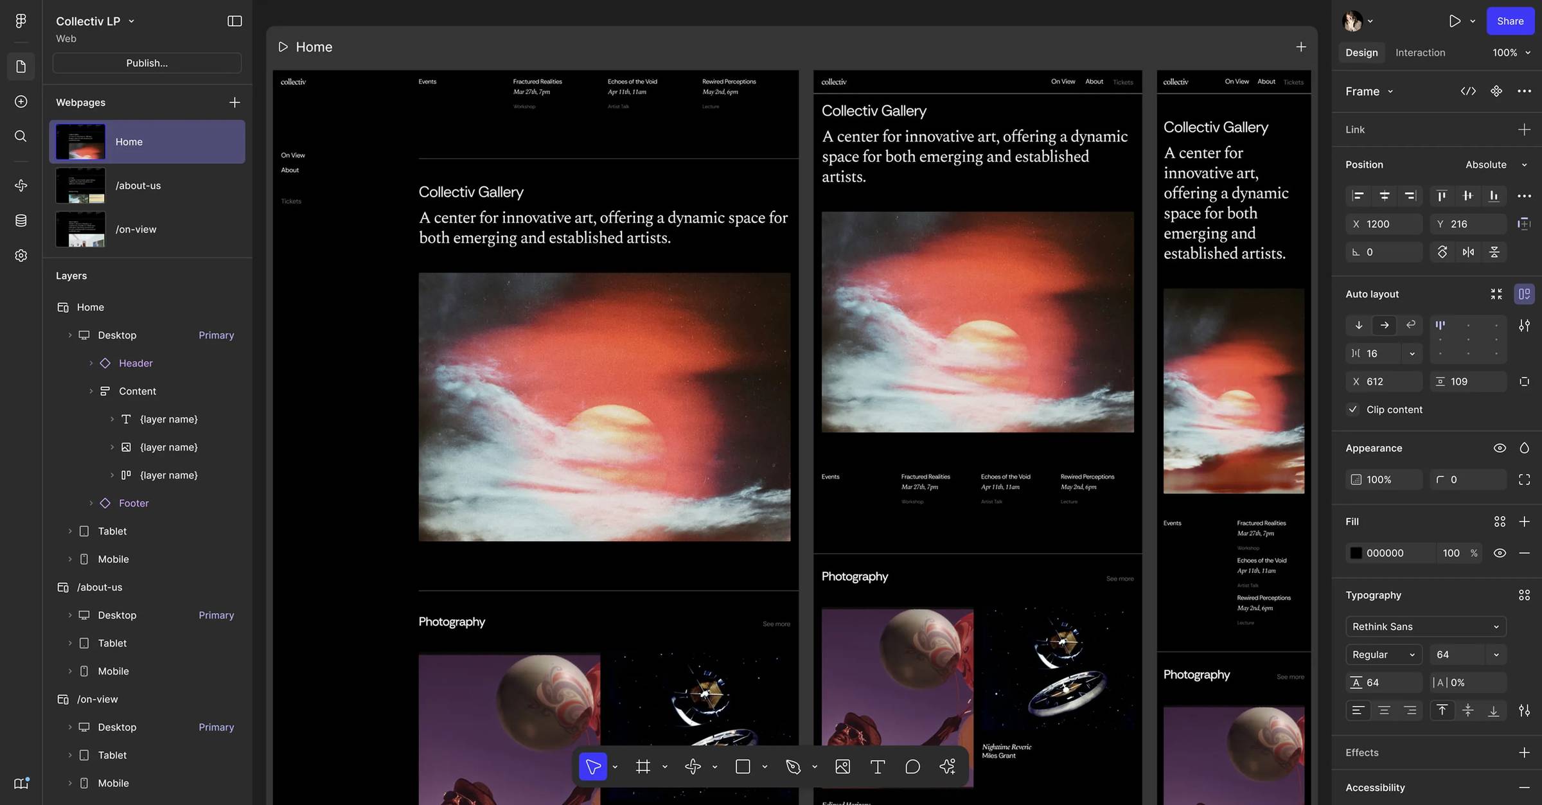
Task: Open the AI sparkle tool
Action: 947,766
